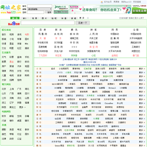Open 优酷网 in the video row

pyautogui.click(x=61, y=92)
